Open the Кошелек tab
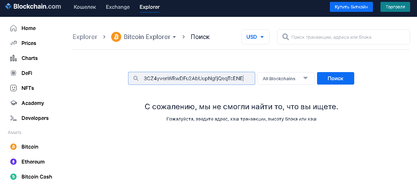Image resolution: width=417 pixels, height=186 pixels. (x=85, y=7)
